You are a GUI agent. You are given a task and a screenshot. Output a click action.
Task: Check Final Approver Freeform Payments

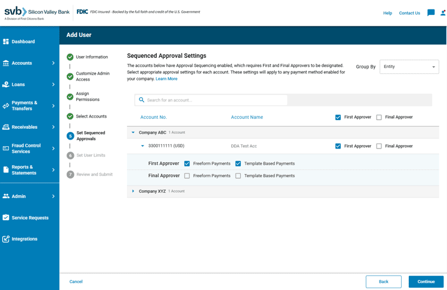tap(187, 176)
